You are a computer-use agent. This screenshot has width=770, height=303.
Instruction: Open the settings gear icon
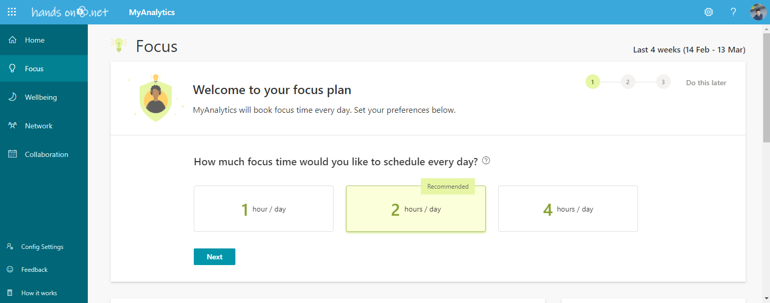pos(709,12)
